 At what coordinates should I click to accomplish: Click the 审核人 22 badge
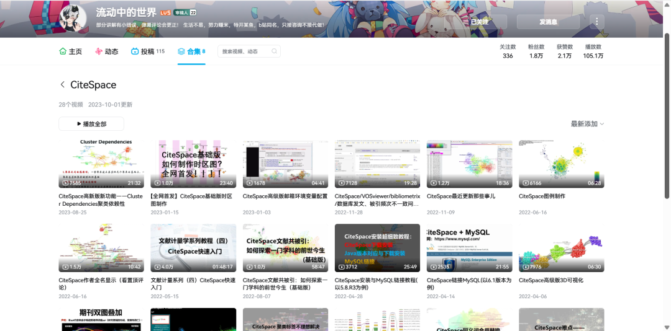185,13
